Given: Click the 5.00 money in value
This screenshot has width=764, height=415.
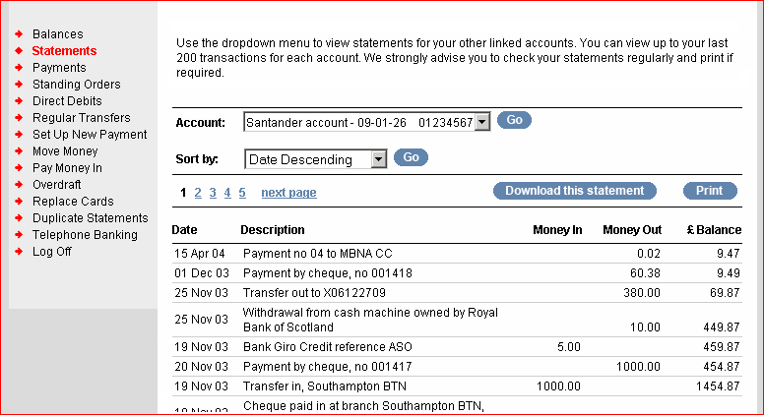Looking at the screenshot, I should [569, 347].
